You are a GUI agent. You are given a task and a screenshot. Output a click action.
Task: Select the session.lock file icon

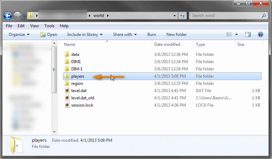[x=67, y=105]
